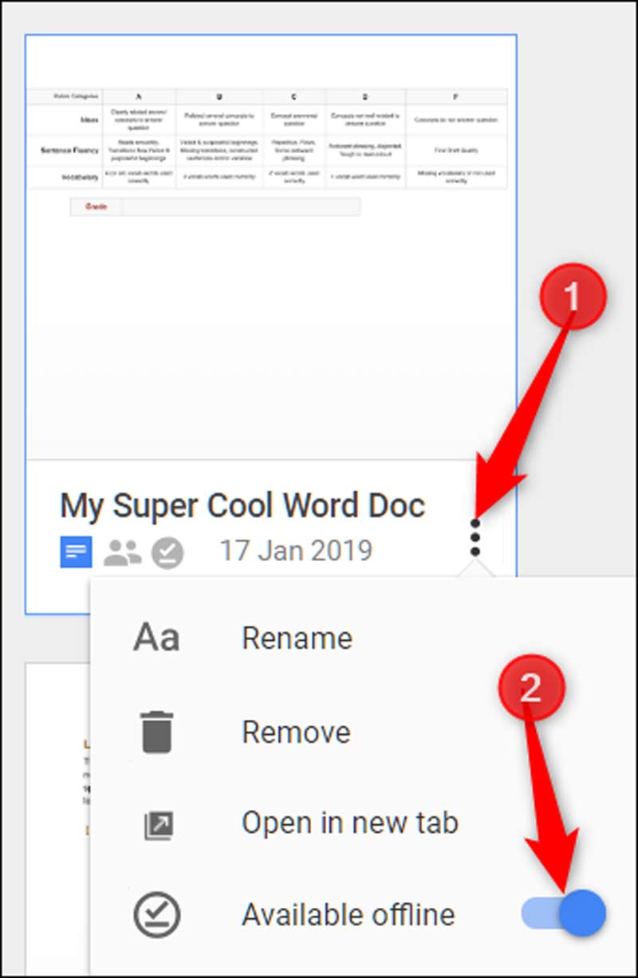Screen dimensions: 638x978
Task: Click the 17 Jan 2019 date text
Action: click(296, 551)
